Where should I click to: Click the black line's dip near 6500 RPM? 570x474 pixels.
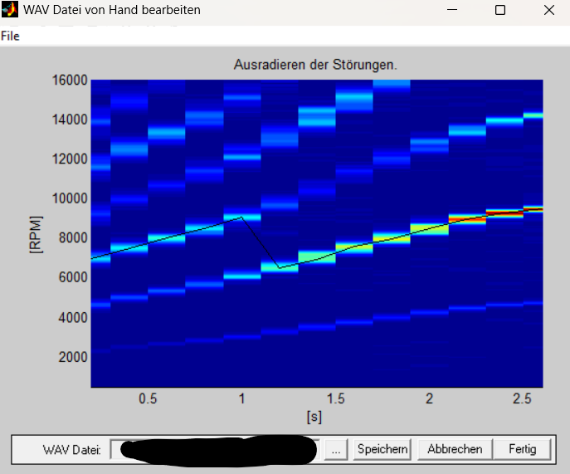[x=280, y=267]
